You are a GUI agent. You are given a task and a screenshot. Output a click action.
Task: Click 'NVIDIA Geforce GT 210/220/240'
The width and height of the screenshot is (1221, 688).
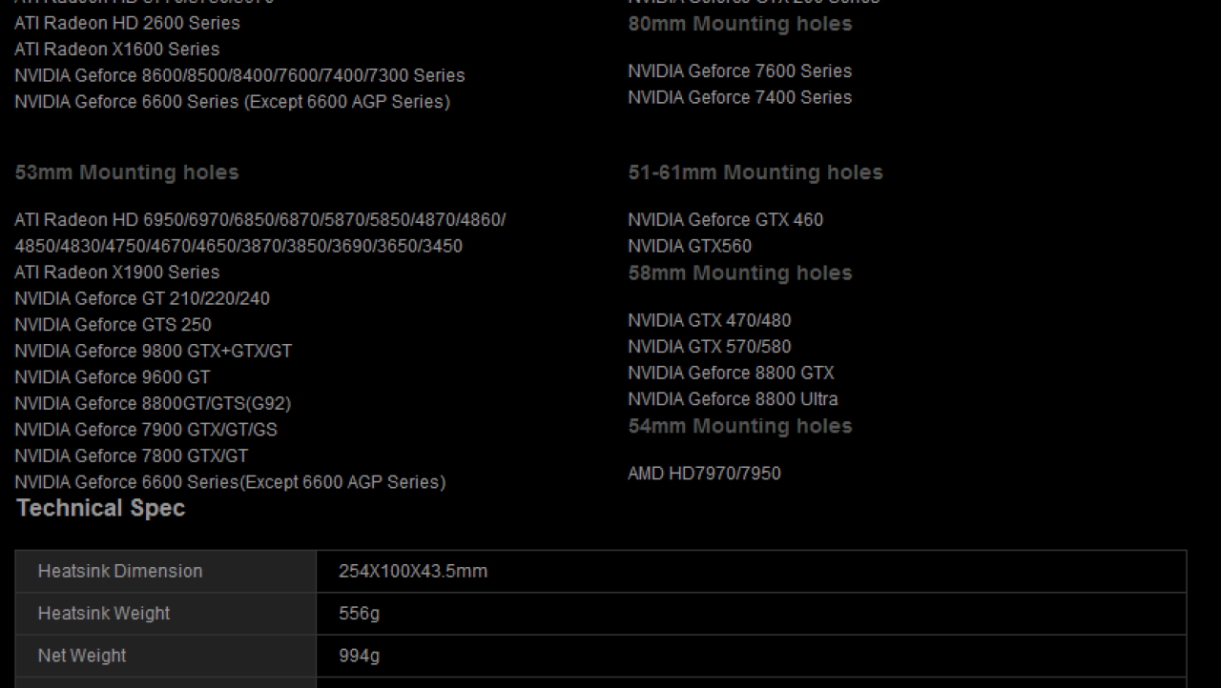click(142, 298)
